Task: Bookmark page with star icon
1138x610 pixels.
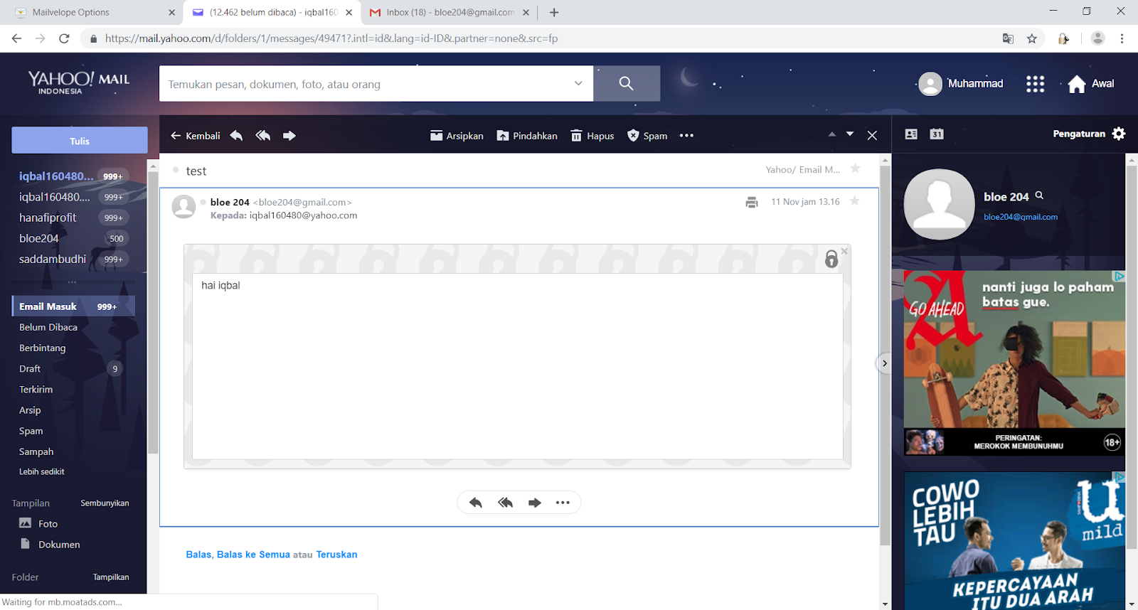Action: [x=1032, y=38]
